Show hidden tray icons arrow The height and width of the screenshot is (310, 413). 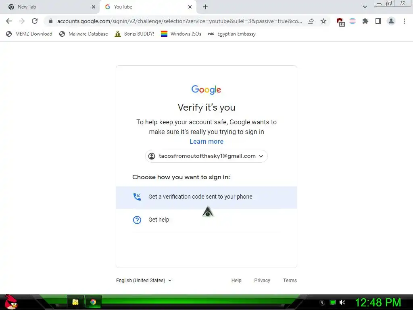322,303
